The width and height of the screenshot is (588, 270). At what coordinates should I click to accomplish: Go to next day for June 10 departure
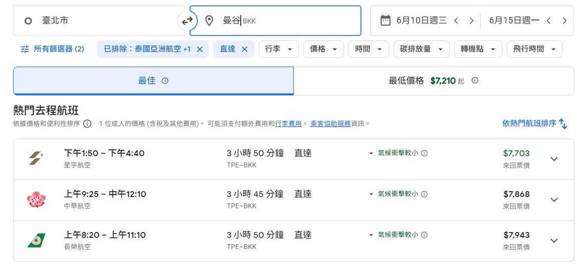point(471,20)
